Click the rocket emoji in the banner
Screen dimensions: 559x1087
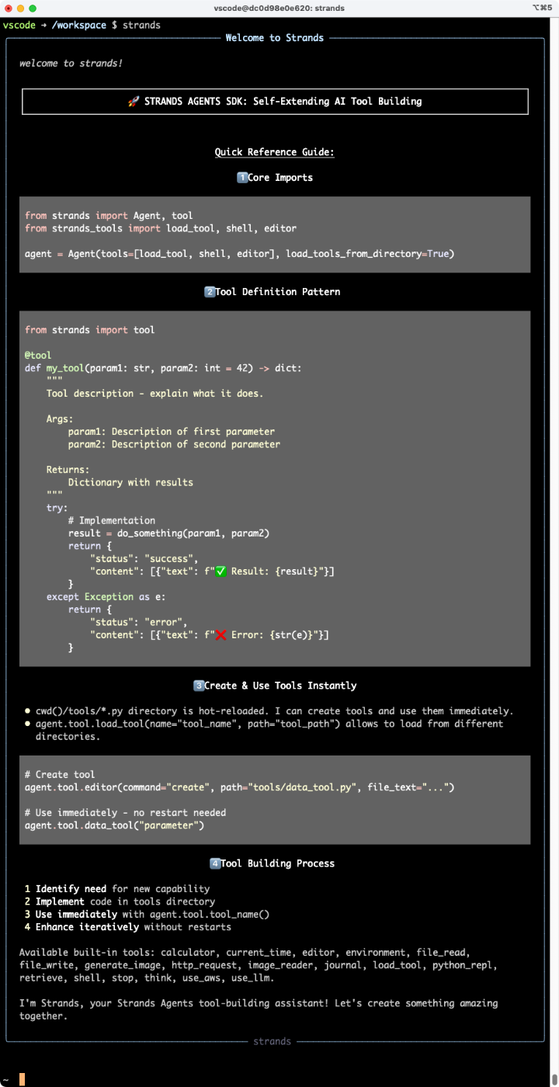pos(133,101)
